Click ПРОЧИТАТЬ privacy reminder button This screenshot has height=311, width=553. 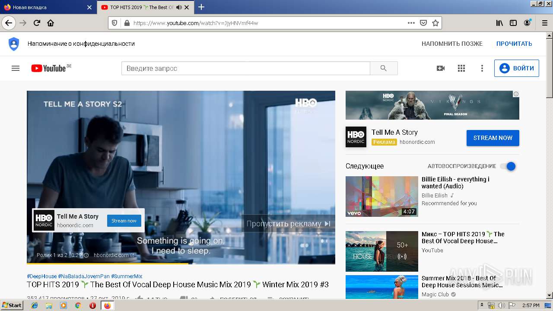514,44
